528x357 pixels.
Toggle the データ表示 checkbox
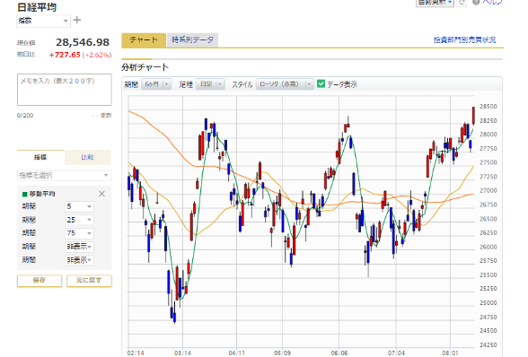(321, 83)
